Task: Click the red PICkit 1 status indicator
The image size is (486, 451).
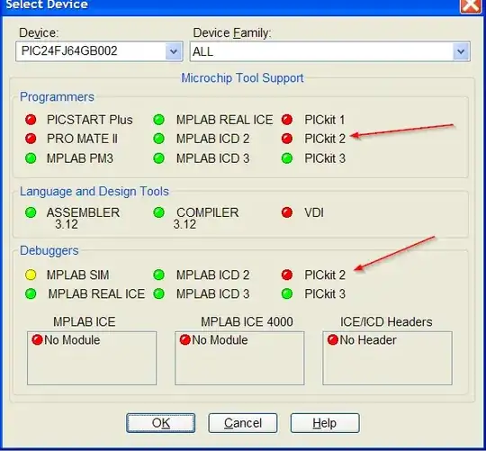Action: coord(287,120)
